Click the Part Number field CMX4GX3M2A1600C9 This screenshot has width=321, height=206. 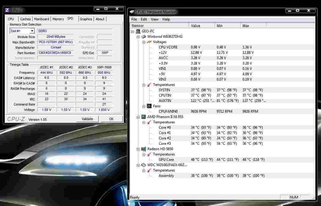coord(56,53)
